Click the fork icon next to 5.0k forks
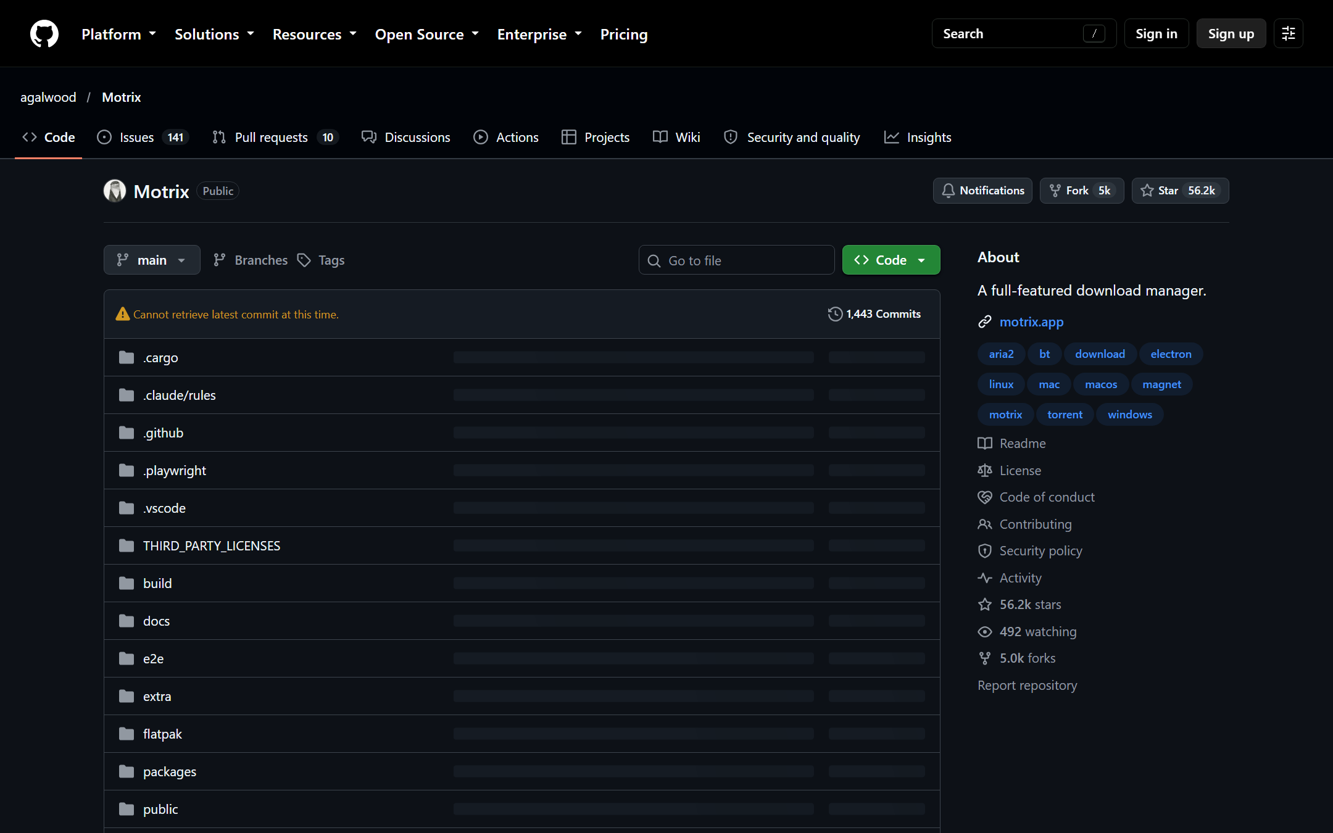The height and width of the screenshot is (833, 1333). point(985,658)
